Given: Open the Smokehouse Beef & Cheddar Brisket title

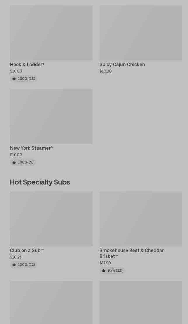Looking at the screenshot, I should (131, 253).
